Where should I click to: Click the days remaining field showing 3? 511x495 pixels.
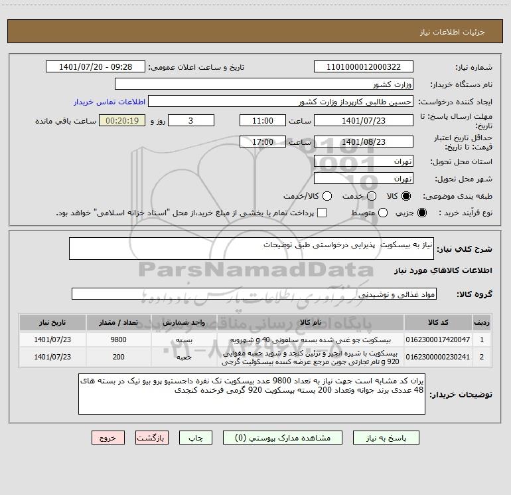point(191,120)
